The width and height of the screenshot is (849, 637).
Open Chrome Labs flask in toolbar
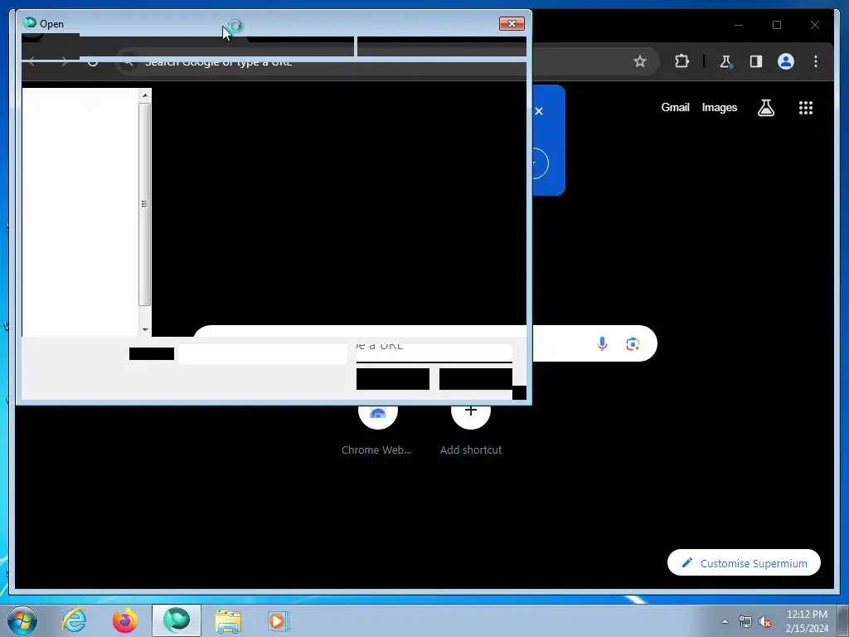(x=725, y=61)
